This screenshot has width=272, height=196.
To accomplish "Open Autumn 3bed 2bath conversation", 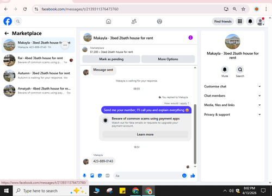I will click(38, 75).
